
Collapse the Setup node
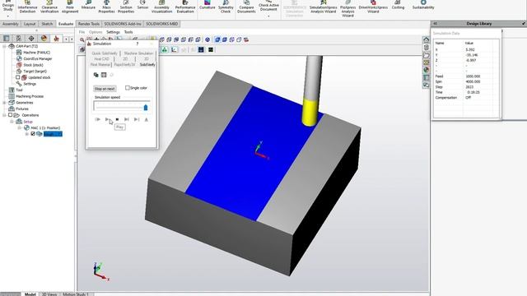point(12,122)
